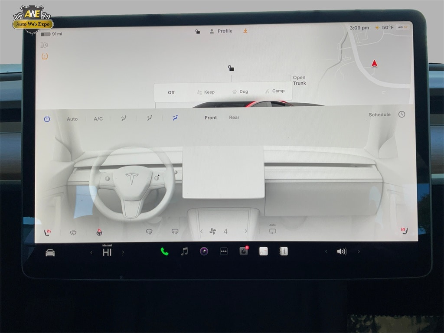The image size is (444, 333).
Task: Activate passenger seat heater
Action: click(404, 231)
